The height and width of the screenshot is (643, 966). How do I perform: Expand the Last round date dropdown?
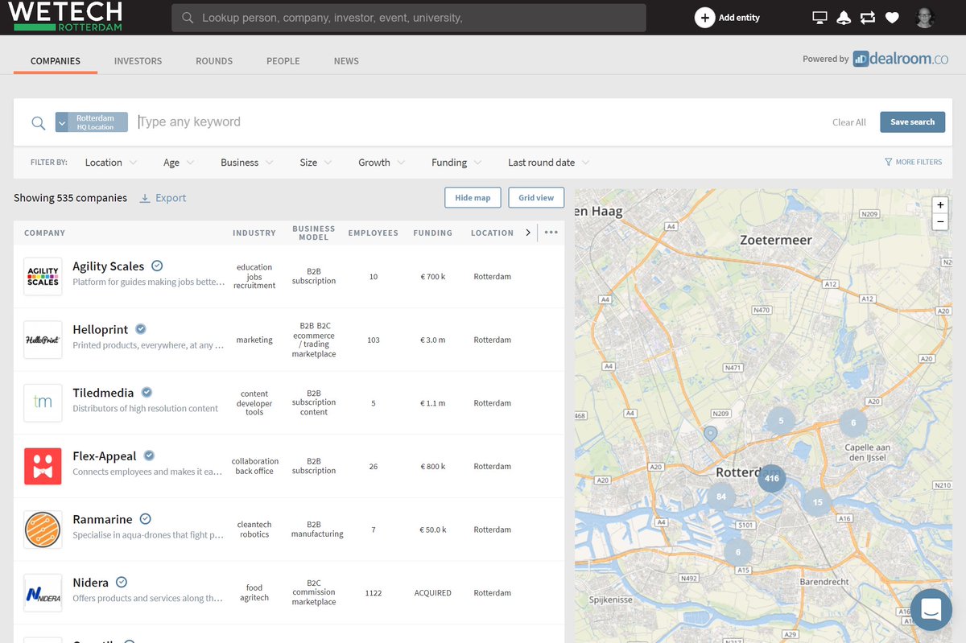(x=549, y=163)
